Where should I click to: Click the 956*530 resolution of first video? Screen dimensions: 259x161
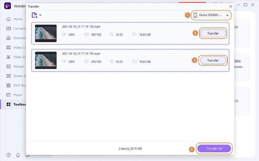click(96, 35)
